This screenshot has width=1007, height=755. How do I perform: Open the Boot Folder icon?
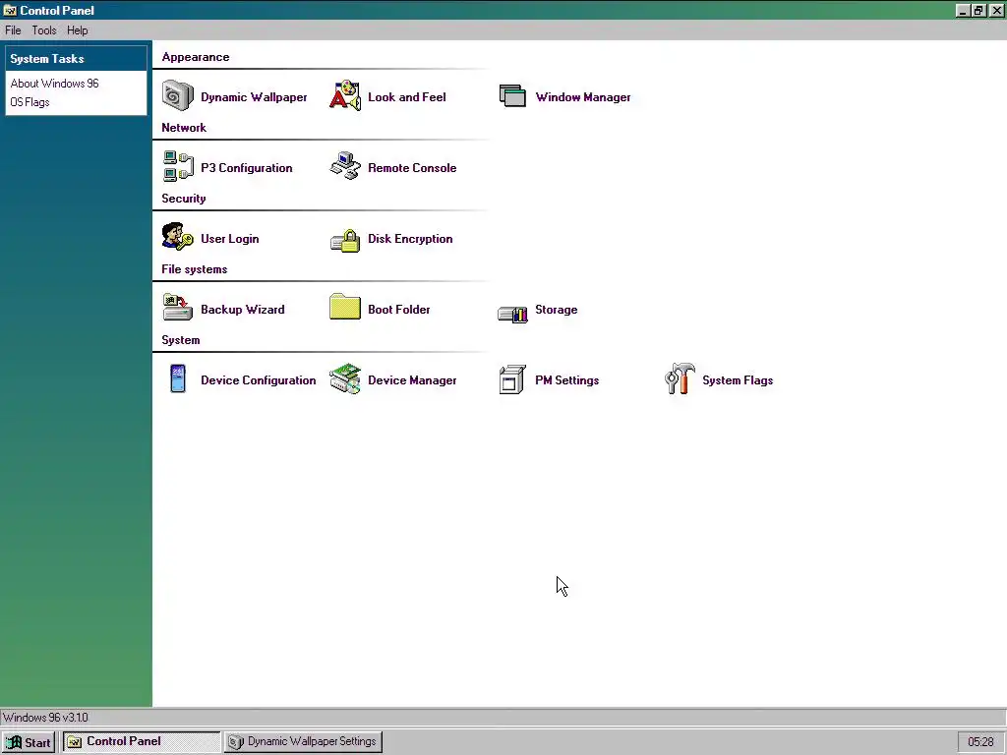point(345,307)
